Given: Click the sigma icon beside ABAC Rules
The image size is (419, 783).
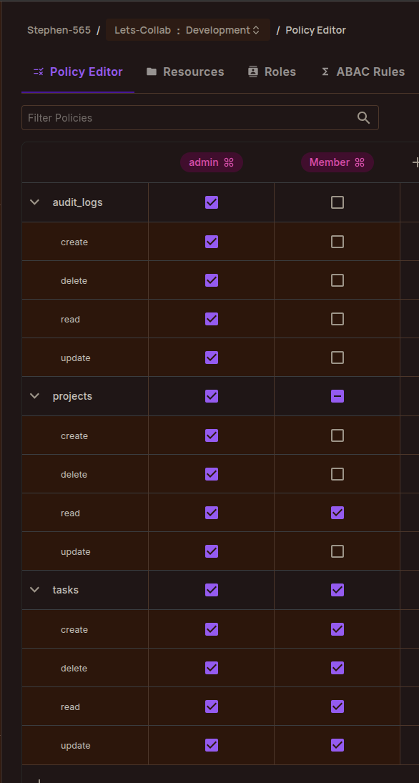Looking at the screenshot, I should point(325,72).
